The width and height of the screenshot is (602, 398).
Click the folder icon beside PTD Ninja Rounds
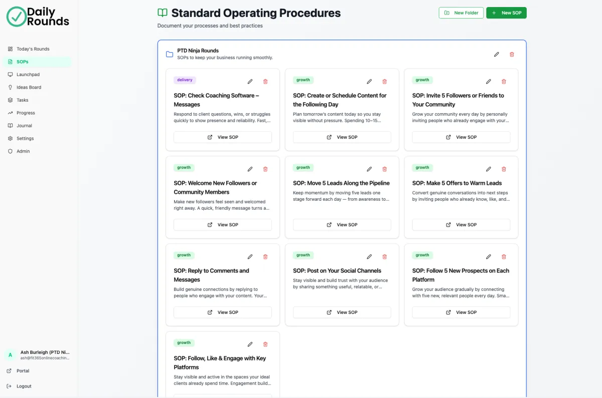click(x=170, y=54)
